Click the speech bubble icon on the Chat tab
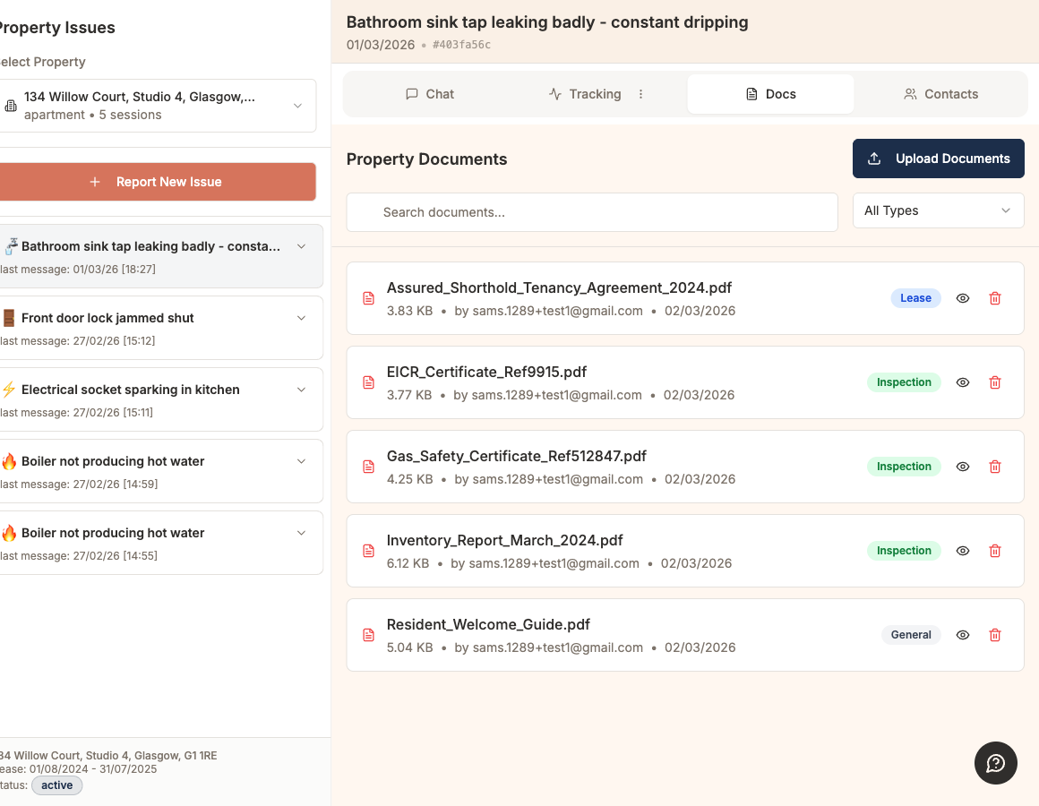 [x=411, y=93]
